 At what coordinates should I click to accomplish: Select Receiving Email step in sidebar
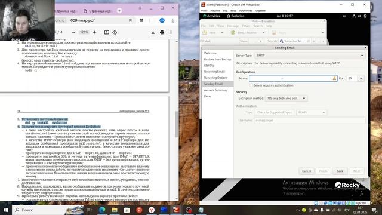(214, 72)
